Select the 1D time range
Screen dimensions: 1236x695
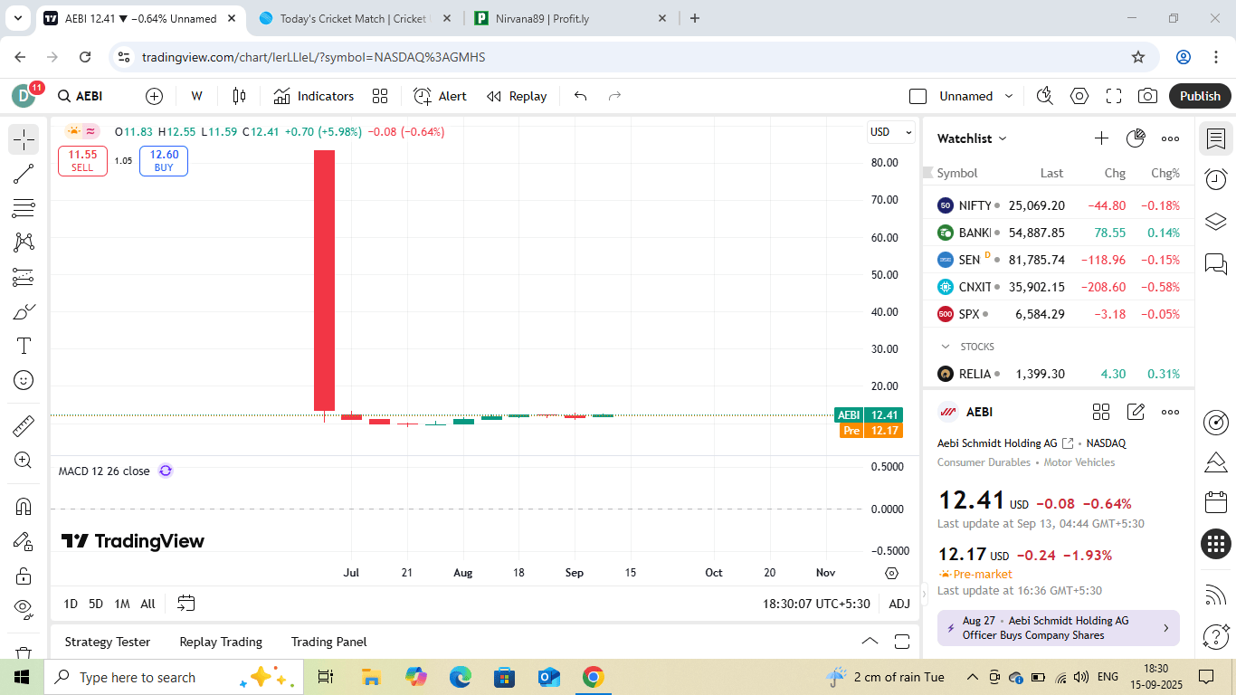click(71, 604)
